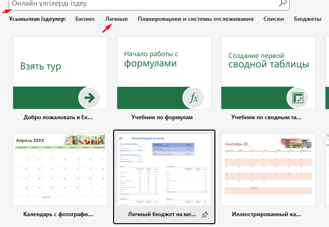Select the Бизнес suggested search
329x227 pixels.
click(85, 19)
